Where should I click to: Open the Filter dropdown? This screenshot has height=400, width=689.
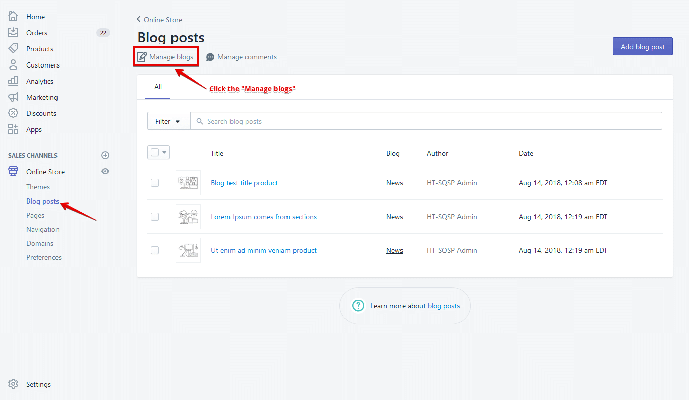(x=168, y=121)
